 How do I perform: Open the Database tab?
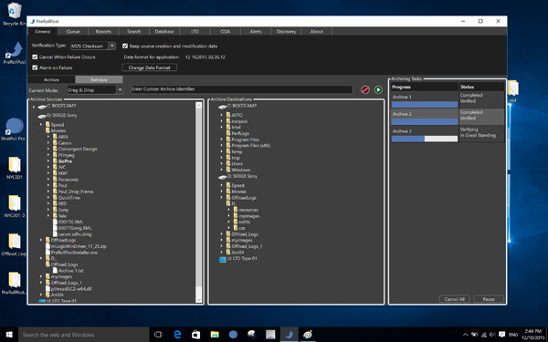(164, 31)
